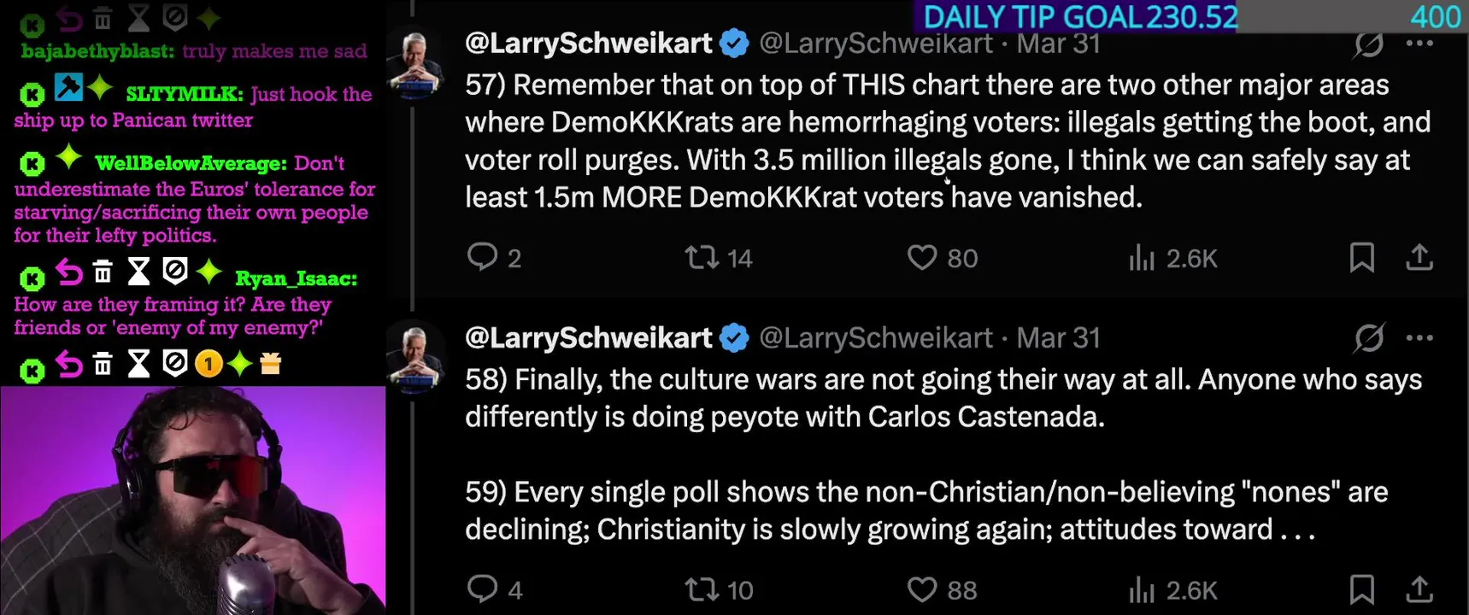Open replies on tweet 57
This screenshot has height=615, width=1469.
point(483,257)
